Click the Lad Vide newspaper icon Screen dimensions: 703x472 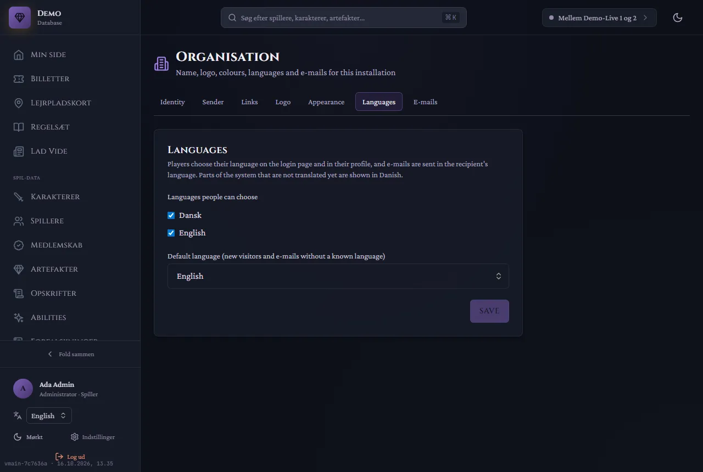click(19, 151)
